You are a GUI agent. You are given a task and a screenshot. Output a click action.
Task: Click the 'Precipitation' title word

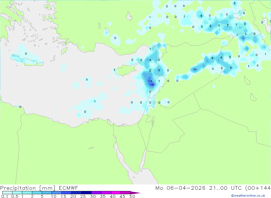tap(18, 188)
